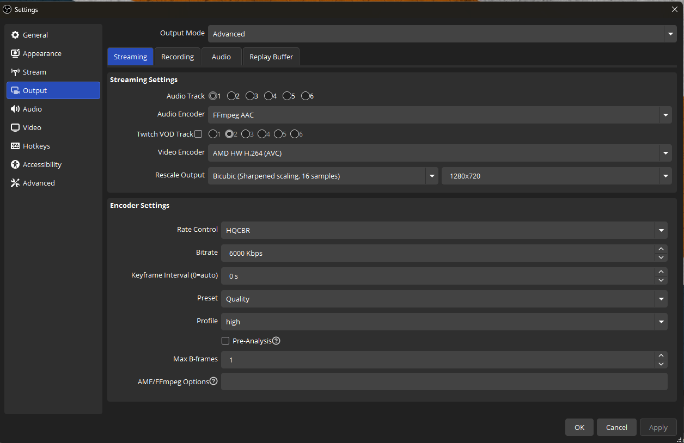This screenshot has height=443, width=684.
Task: Click the Advanced tools icon in sidebar
Action: click(15, 183)
